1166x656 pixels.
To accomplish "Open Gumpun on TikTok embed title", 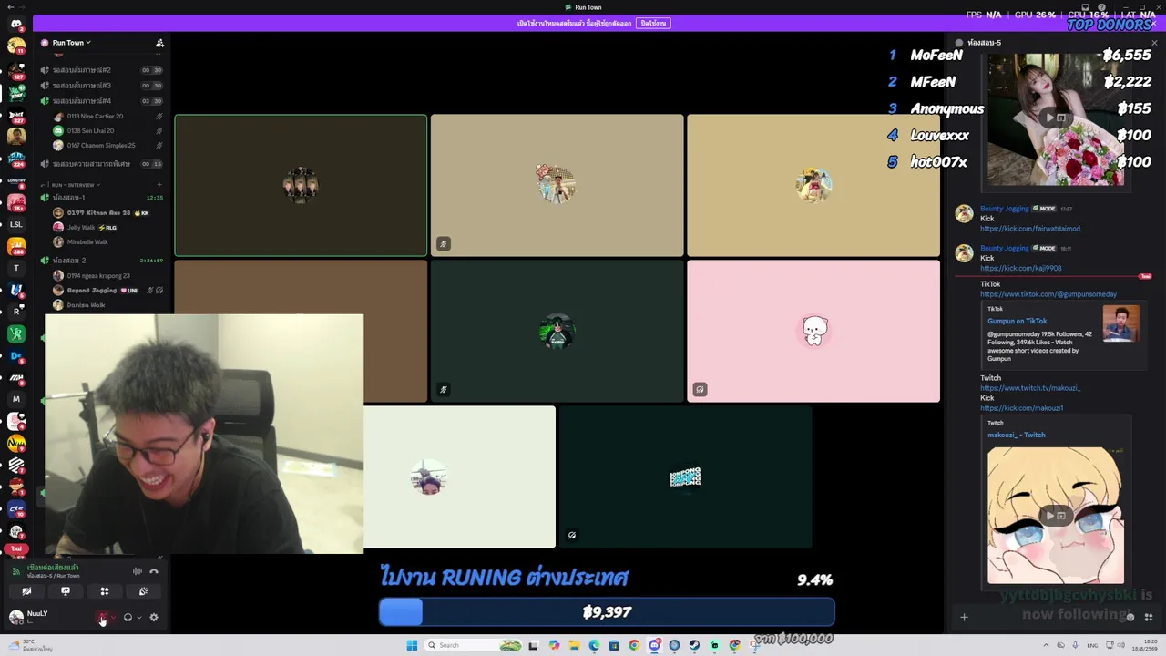I will [x=1017, y=321].
